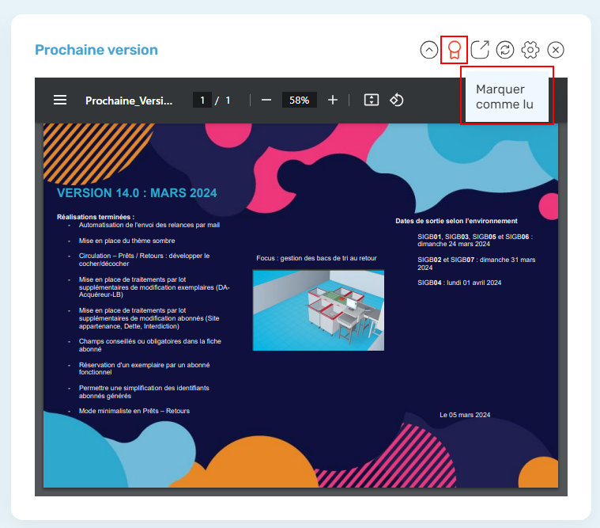Collapse the Prochaine version widget with the chevron

(428, 50)
